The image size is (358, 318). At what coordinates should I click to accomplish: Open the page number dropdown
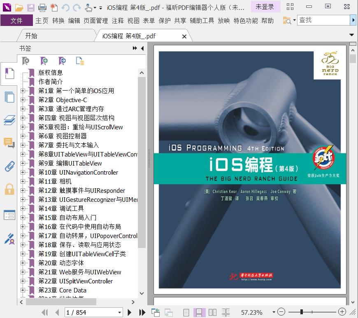coord(119,313)
